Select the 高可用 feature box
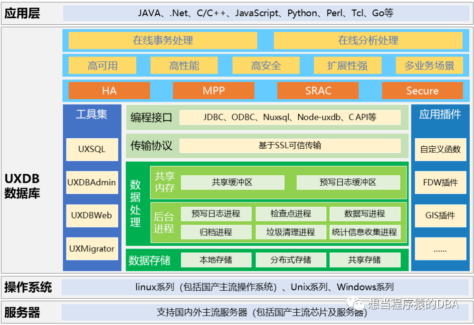 pos(102,65)
